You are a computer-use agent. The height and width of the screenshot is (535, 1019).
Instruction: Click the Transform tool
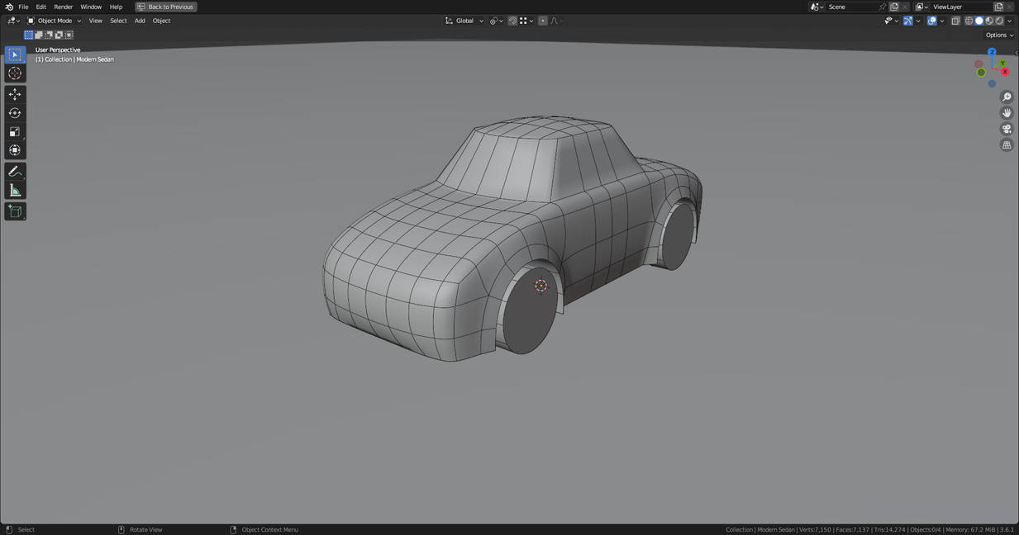click(x=15, y=150)
